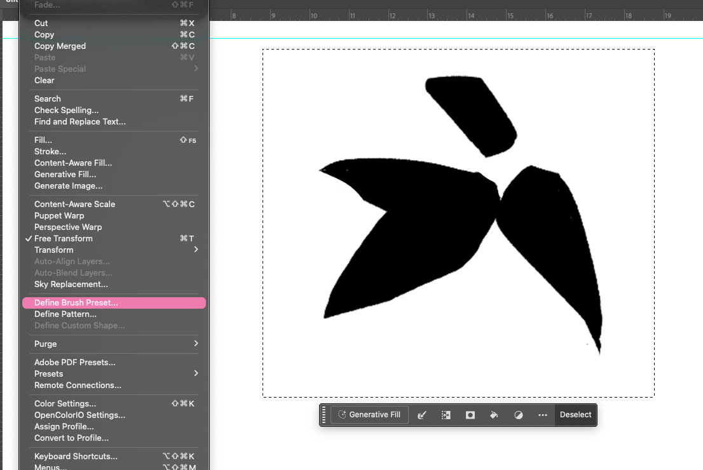Open Adobe PDF Presets
703x470 pixels.
click(114, 363)
